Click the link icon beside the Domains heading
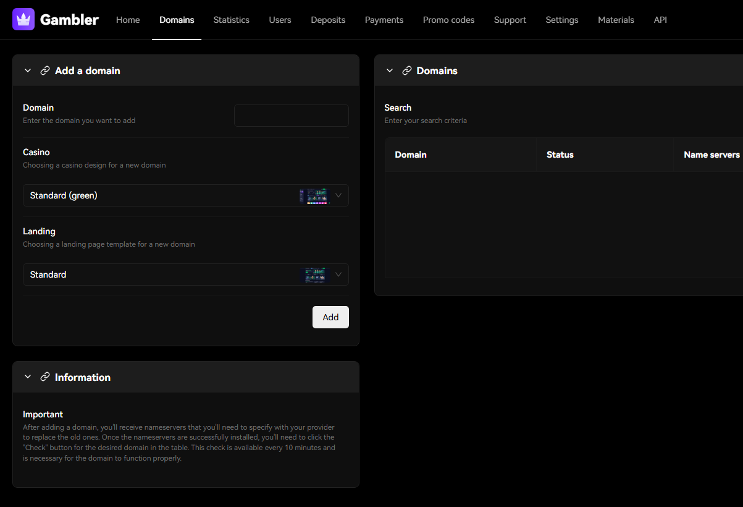The image size is (743, 507). tap(406, 70)
